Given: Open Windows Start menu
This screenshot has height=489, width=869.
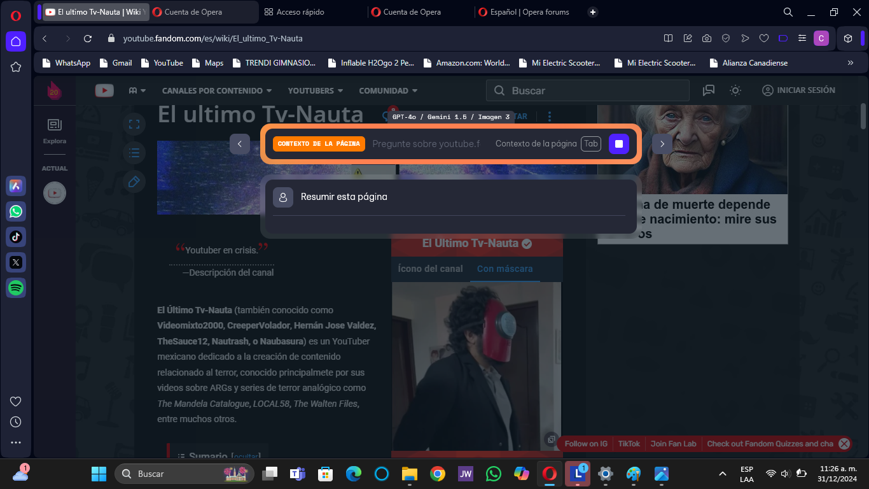Looking at the screenshot, I should [99, 474].
